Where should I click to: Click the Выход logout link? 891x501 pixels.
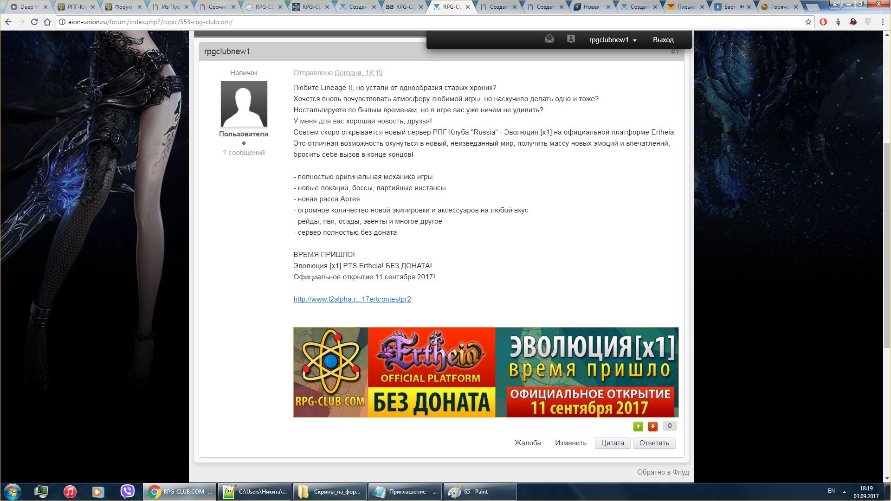(663, 40)
